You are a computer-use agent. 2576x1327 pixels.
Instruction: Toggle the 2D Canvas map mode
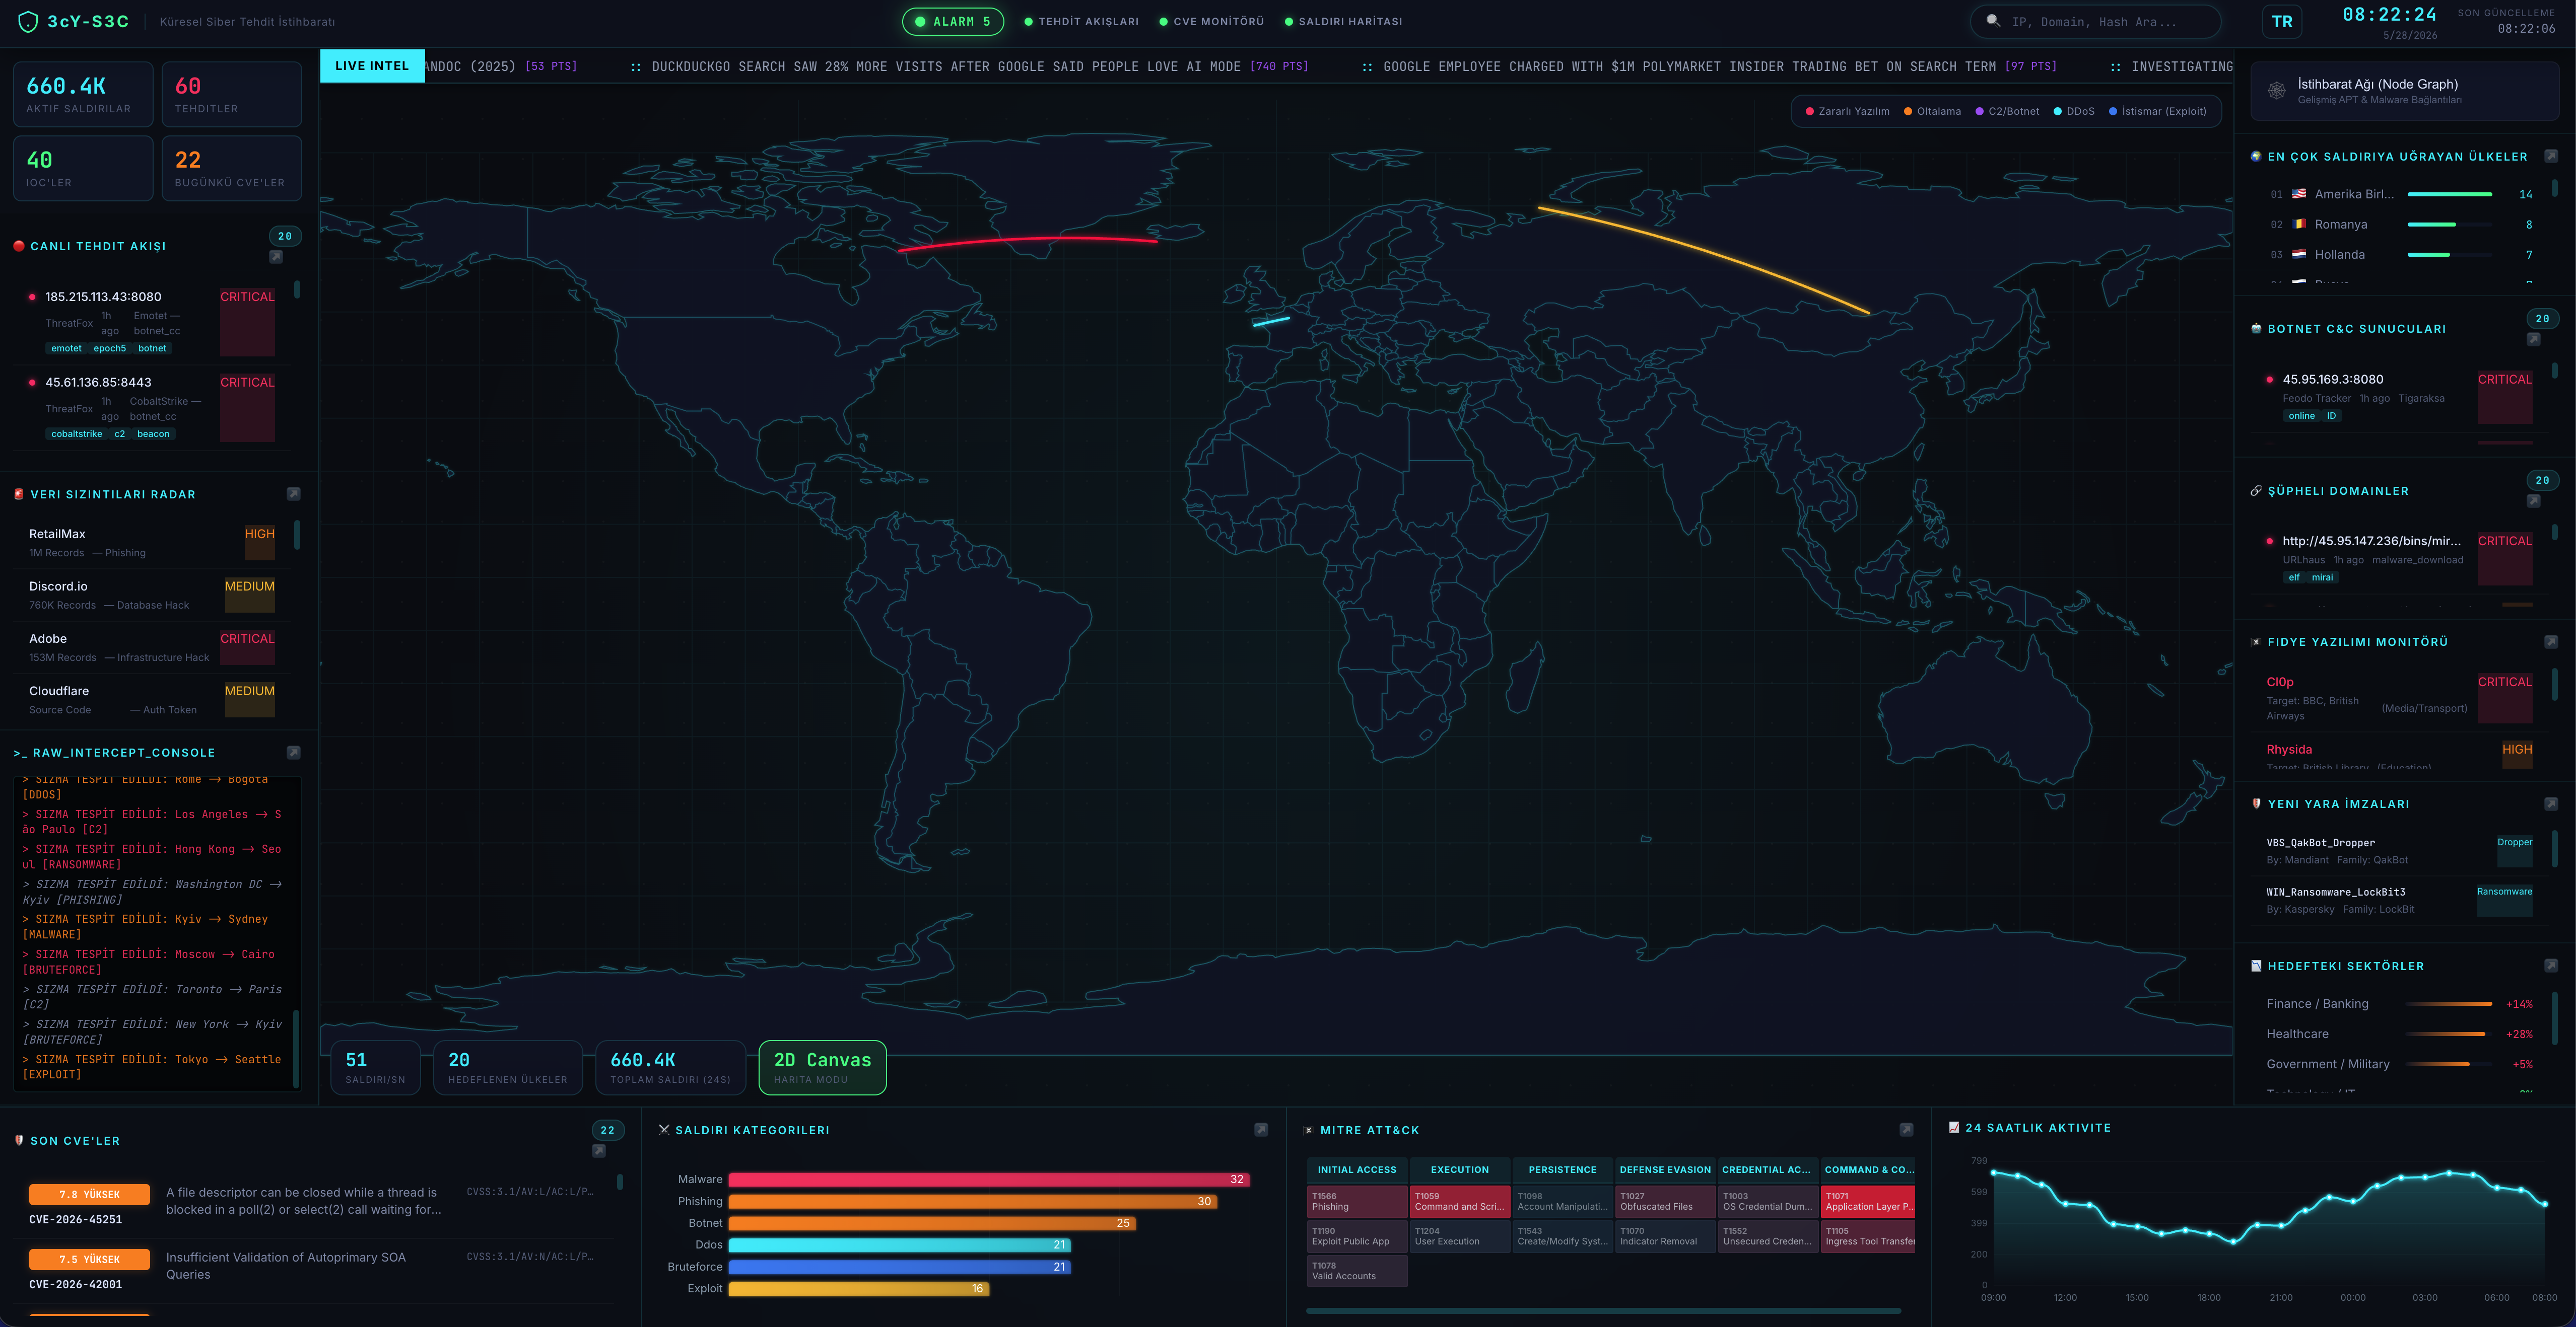point(822,1067)
